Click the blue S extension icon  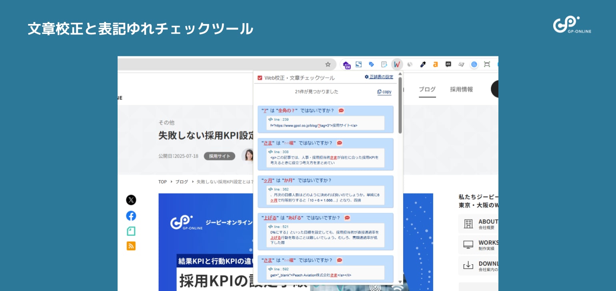tap(359, 64)
